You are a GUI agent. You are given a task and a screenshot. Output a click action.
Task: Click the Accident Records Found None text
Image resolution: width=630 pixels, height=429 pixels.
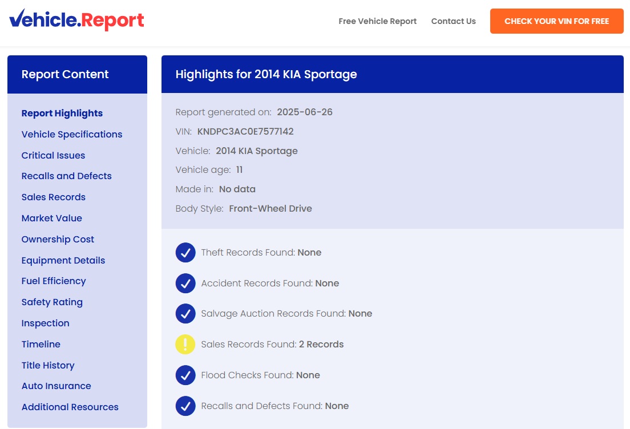(x=270, y=283)
